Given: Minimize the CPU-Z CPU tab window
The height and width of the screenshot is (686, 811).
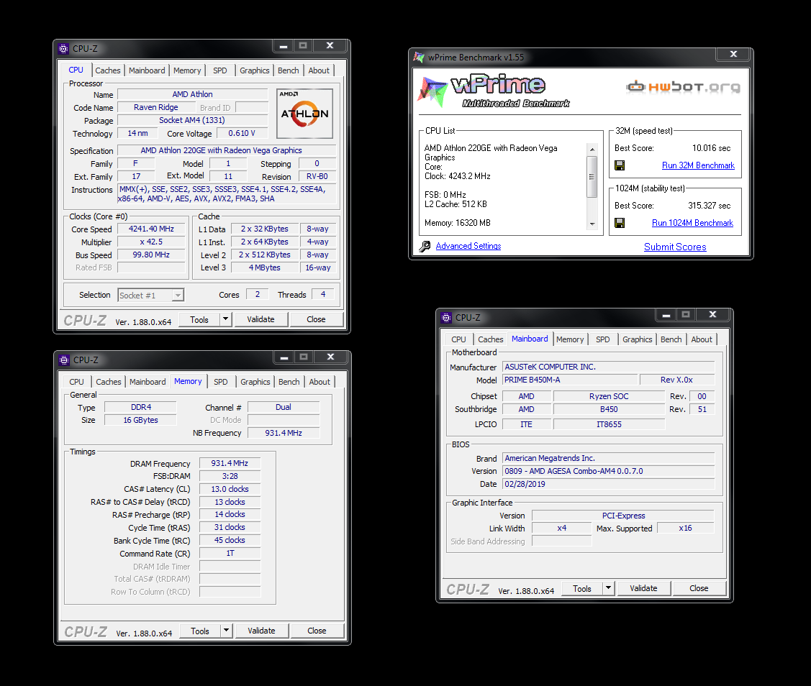Looking at the screenshot, I should tap(283, 46).
